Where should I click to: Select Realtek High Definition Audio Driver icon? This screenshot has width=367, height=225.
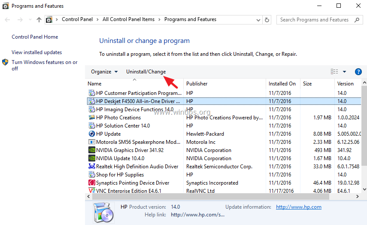pyautogui.click(x=92, y=166)
